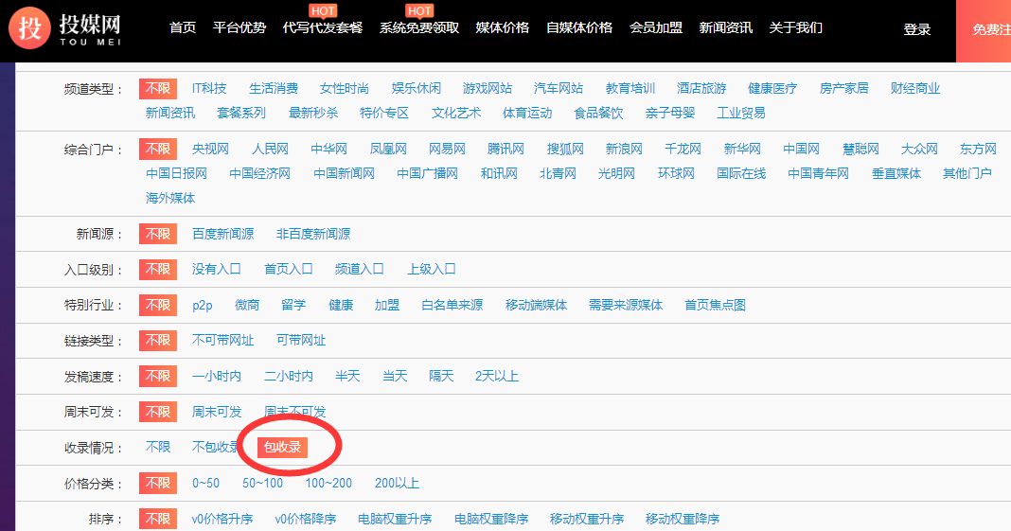Choose the 娱乐休闲 channel

pyautogui.click(x=416, y=88)
